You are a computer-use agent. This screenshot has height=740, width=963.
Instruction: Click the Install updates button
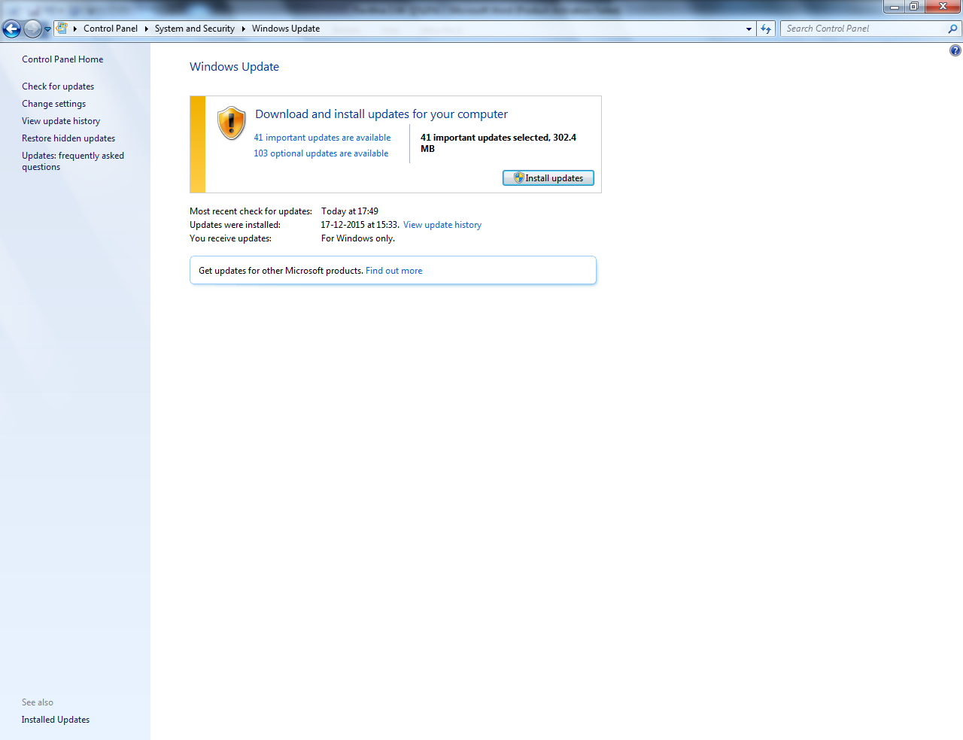point(548,178)
